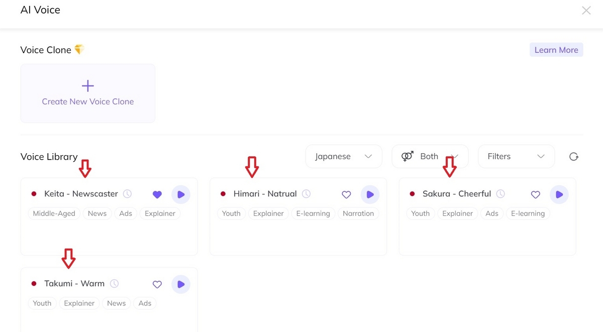Select the Himari - Natrual voice name
This screenshot has height=332, width=603.
point(265,193)
